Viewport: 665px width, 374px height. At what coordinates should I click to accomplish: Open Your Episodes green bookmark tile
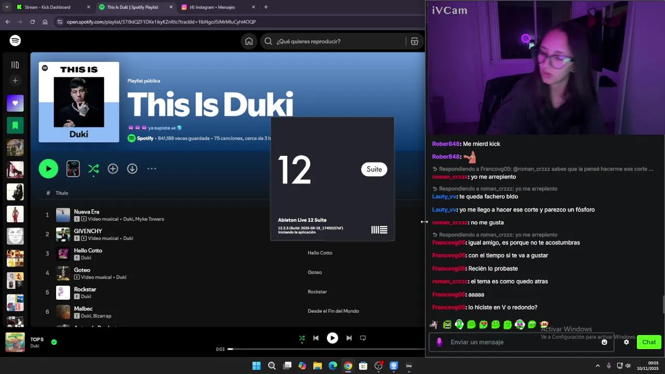15,125
